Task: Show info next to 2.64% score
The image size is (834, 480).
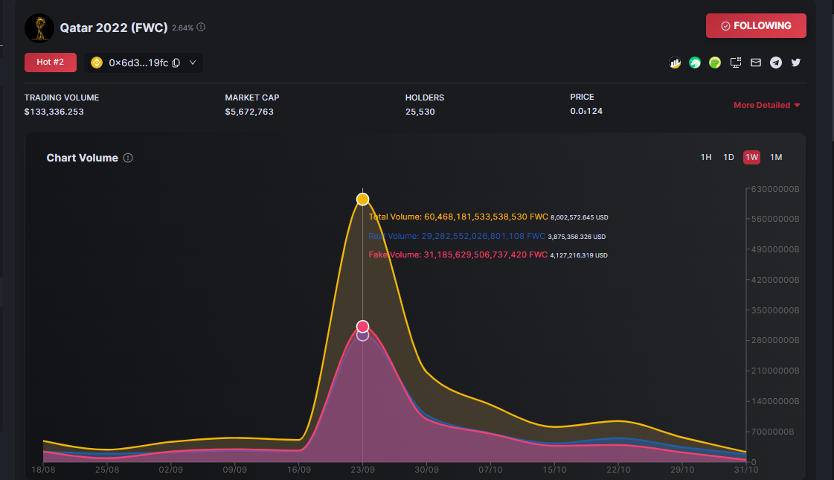Action: (201, 27)
